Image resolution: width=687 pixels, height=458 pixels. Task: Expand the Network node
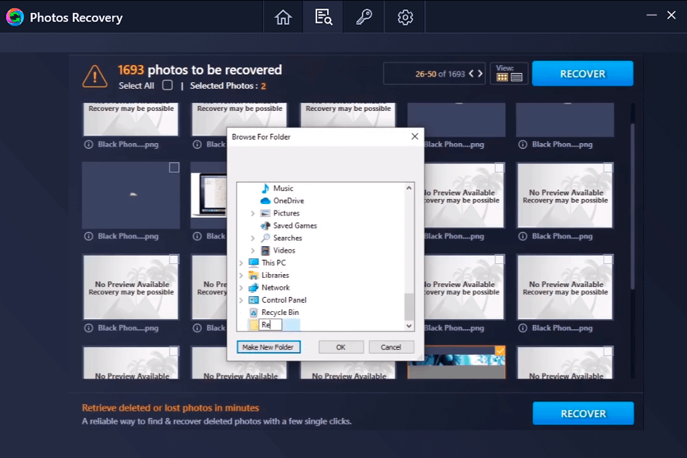pyautogui.click(x=241, y=288)
